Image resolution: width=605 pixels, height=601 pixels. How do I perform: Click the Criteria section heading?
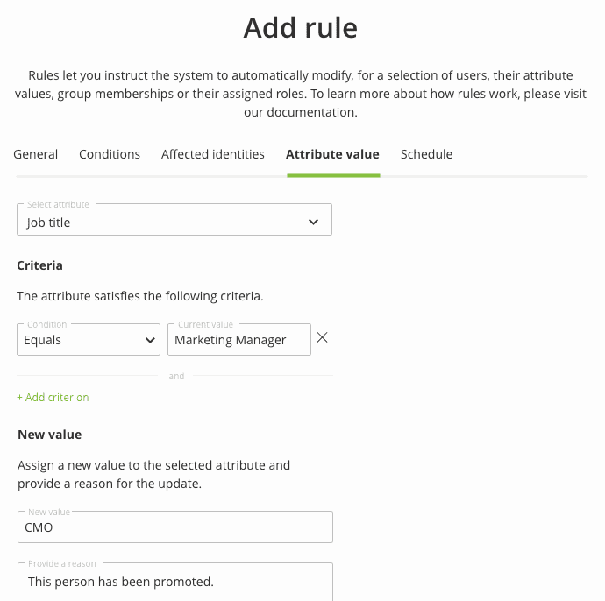[x=39, y=265]
